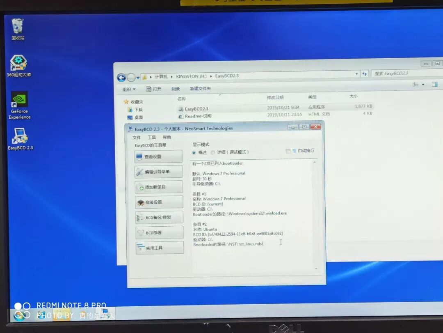This screenshot has width=443, height=333.
Task: Sort by the 修改日期 column header
Action: point(275,97)
